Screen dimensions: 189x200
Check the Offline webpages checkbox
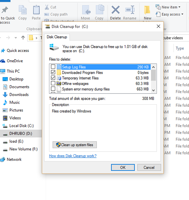coord(53,83)
